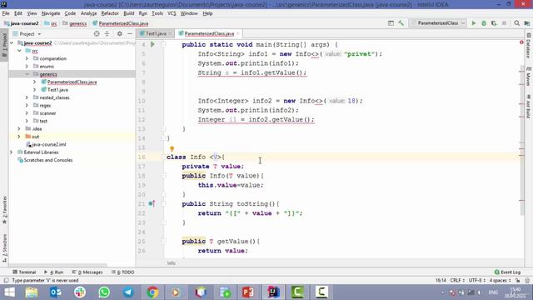Viewport: 533px width, 300px height.
Task: Open Project panel settings gear
Action: (x=119, y=33)
